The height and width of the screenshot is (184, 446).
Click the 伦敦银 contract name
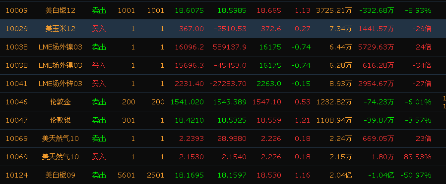click(61, 120)
